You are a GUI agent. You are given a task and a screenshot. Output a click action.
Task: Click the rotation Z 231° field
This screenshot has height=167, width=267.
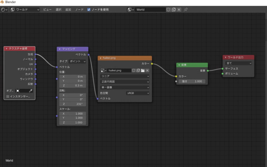pyautogui.click(x=72, y=104)
